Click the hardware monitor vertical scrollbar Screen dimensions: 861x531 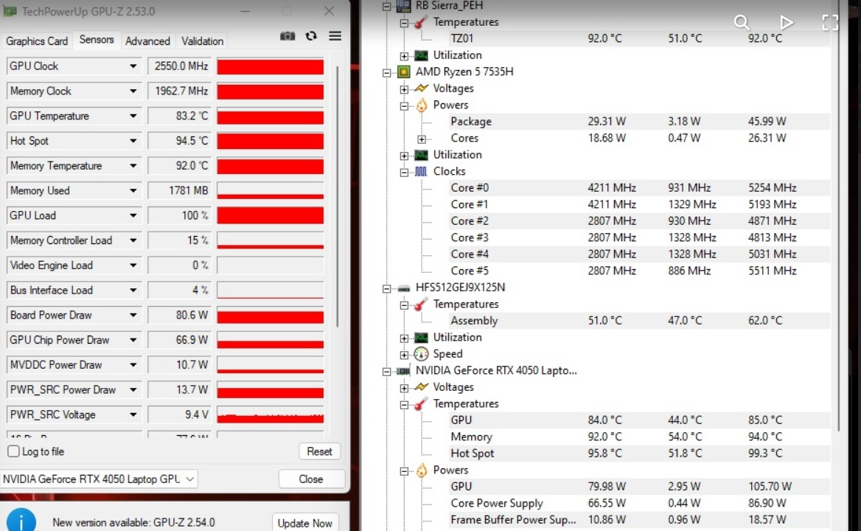coord(839,215)
